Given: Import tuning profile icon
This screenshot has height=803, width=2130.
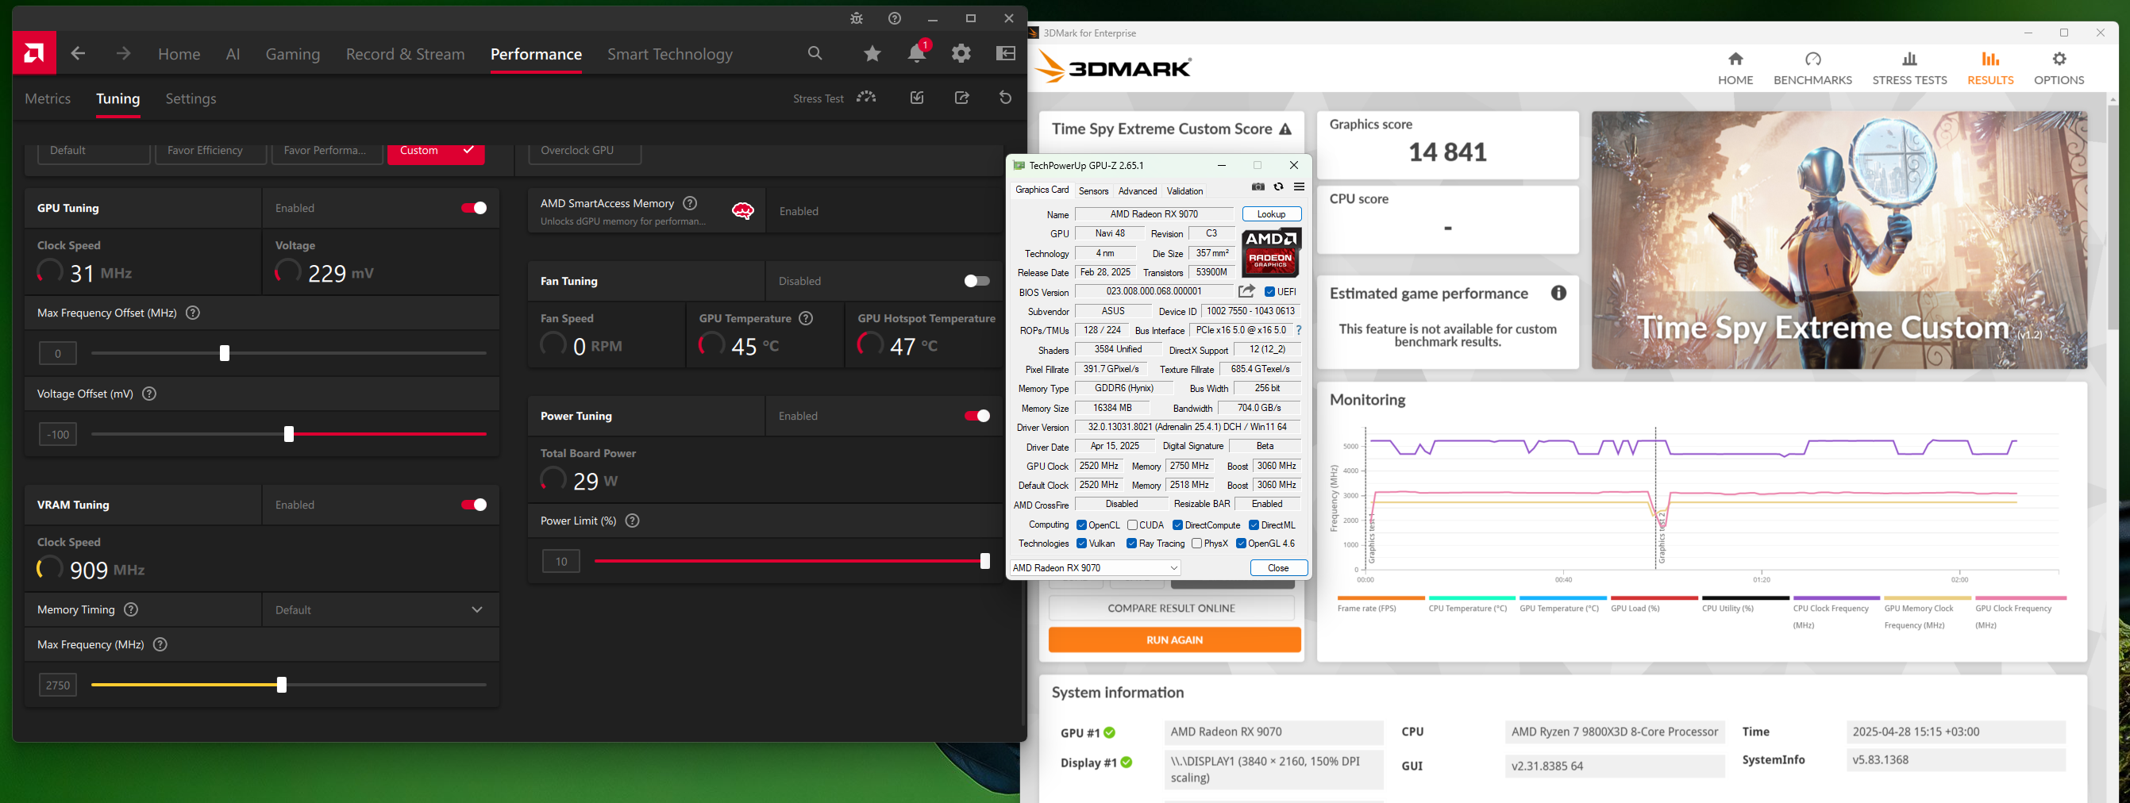Looking at the screenshot, I should (917, 98).
